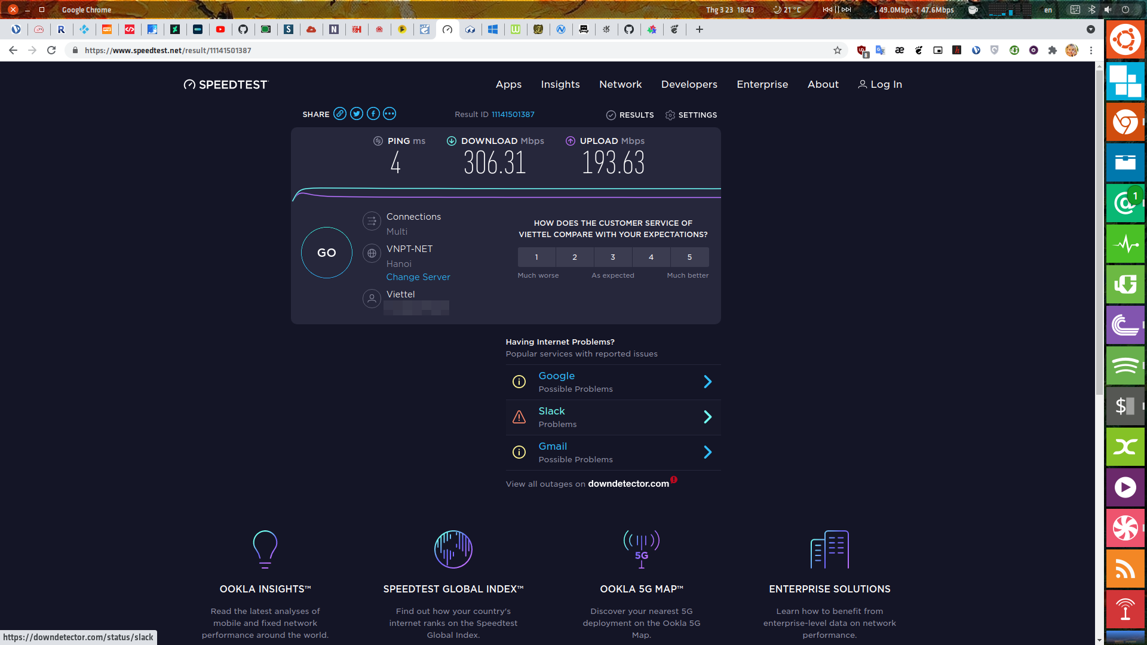
Task: Select the download speed value 306.31
Action: pos(495,163)
